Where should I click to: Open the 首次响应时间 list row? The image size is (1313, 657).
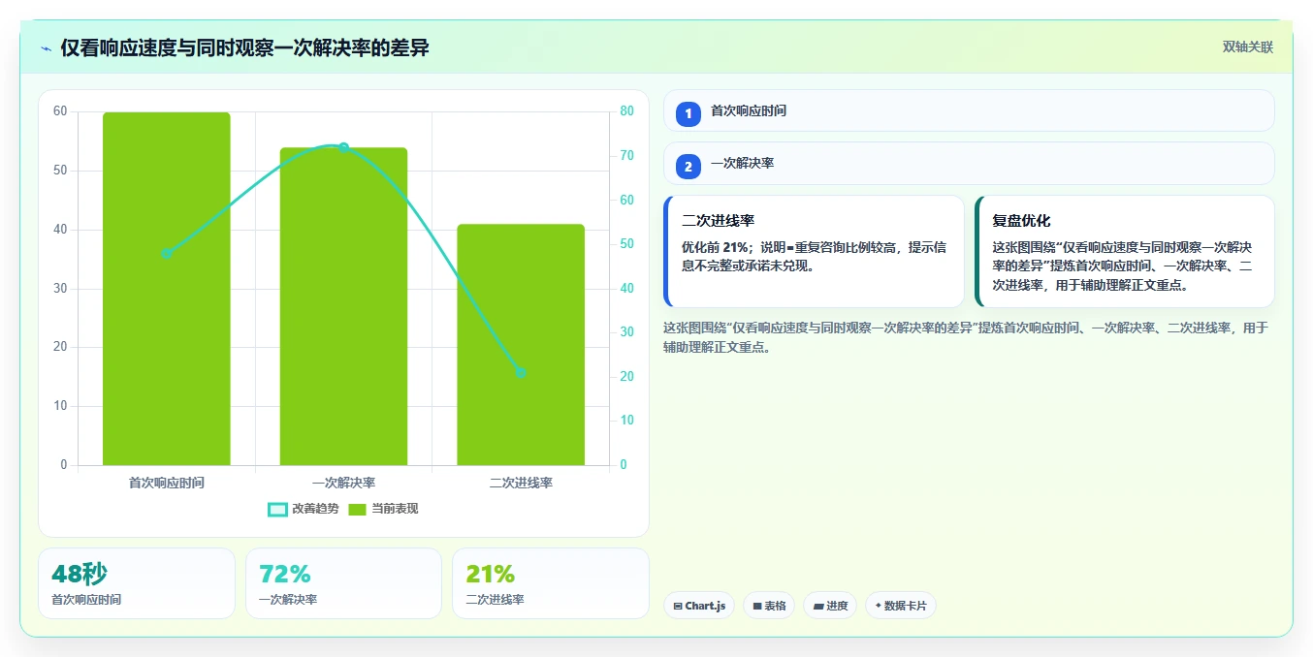pos(969,110)
